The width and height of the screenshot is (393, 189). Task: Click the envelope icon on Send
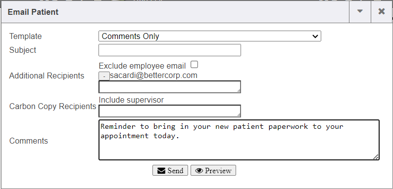pos(161,171)
